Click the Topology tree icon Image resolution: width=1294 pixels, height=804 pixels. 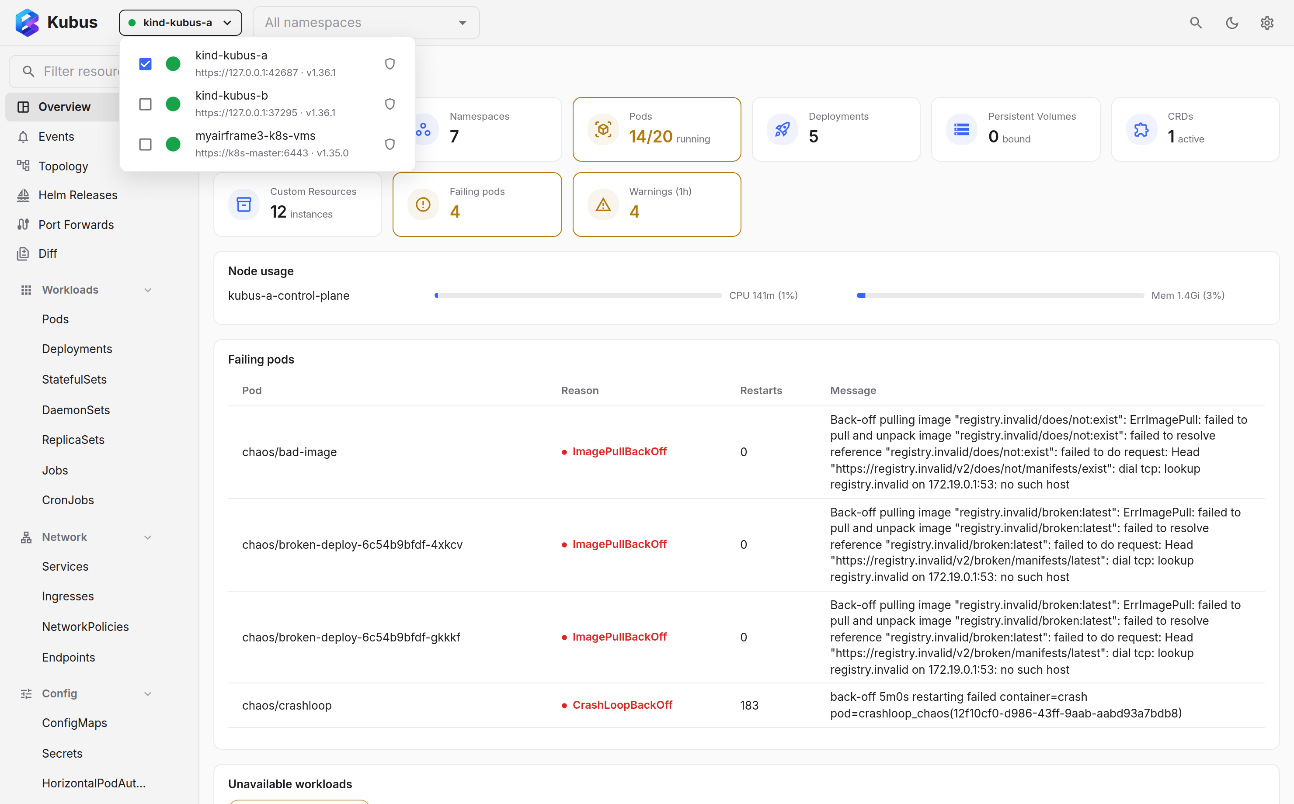pyautogui.click(x=23, y=166)
